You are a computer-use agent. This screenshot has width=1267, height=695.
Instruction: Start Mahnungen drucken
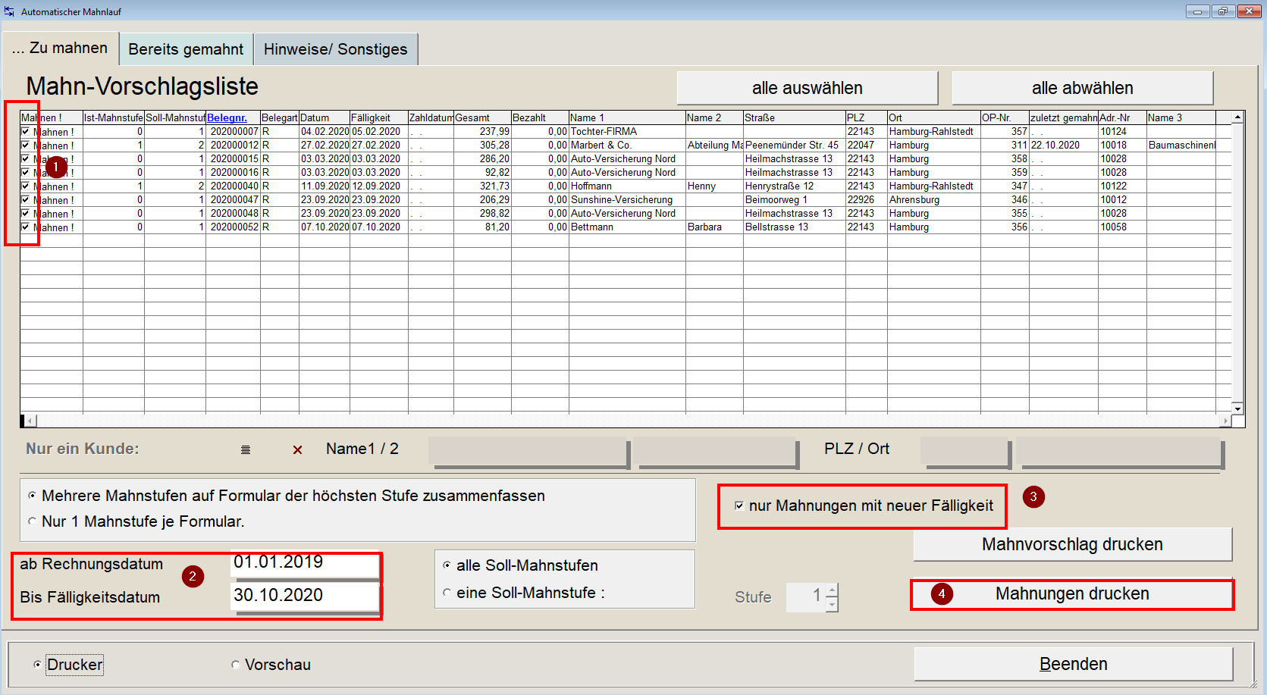click(1072, 594)
